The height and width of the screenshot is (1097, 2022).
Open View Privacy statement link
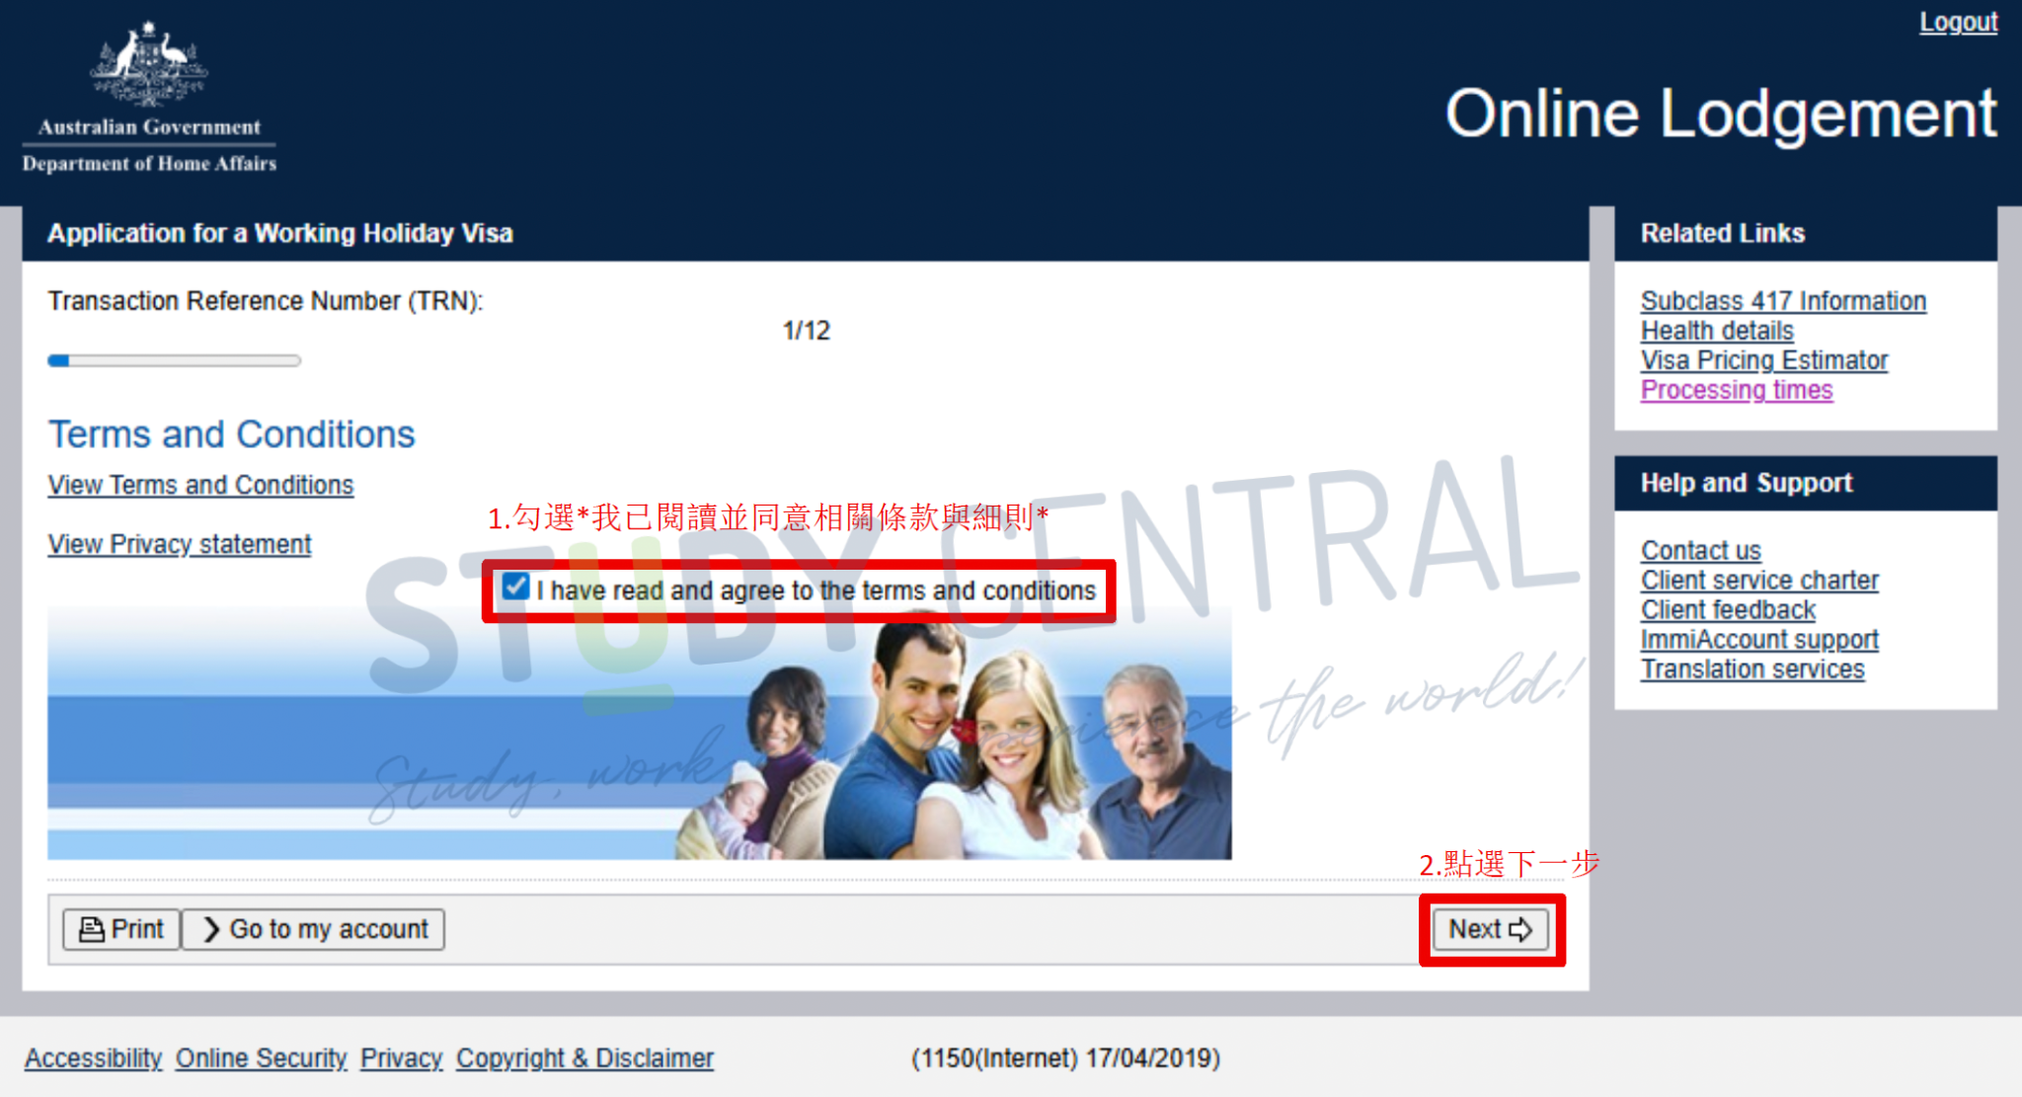[x=179, y=544]
